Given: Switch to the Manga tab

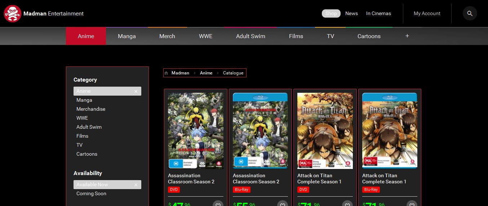Looking at the screenshot, I should point(127,36).
